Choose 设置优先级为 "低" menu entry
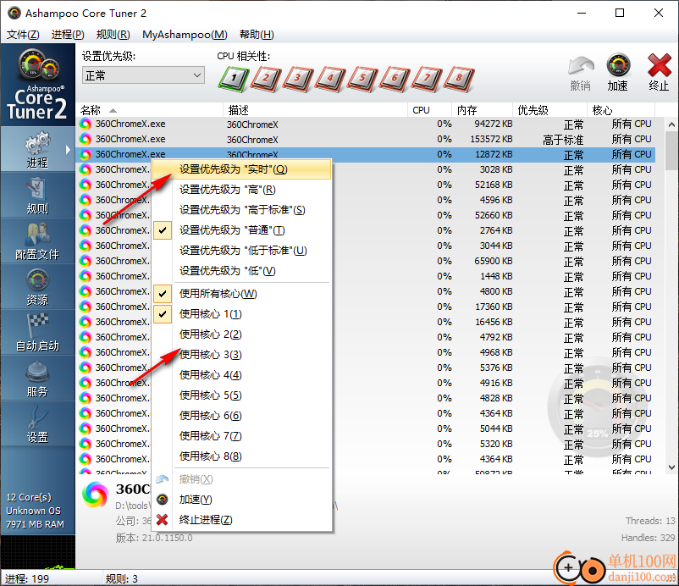This screenshot has height=586, width=679. pyautogui.click(x=241, y=271)
